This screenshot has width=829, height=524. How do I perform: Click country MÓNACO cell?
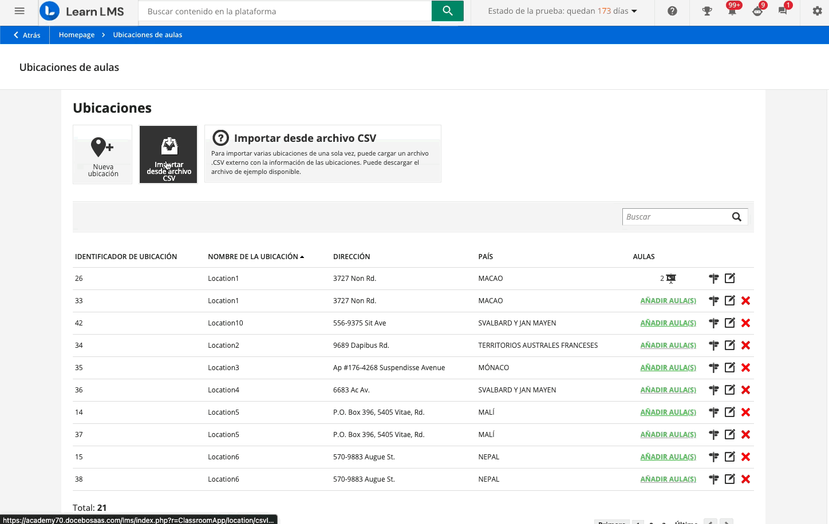[494, 368]
